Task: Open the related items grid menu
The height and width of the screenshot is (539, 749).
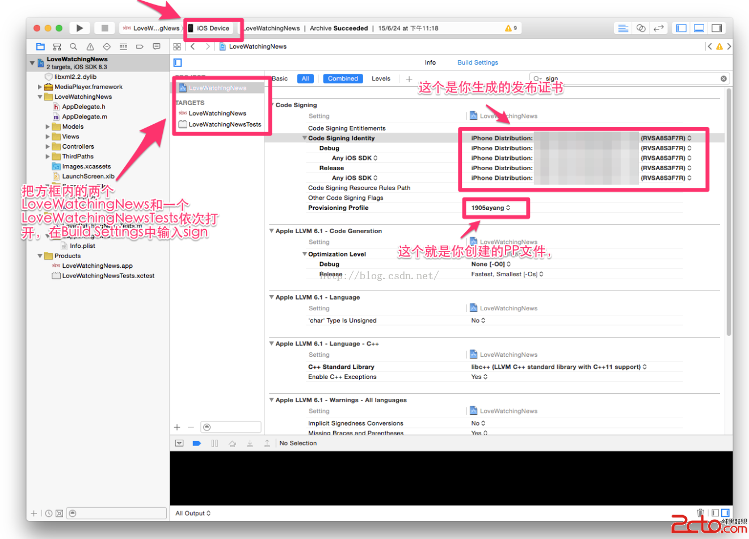Action: click(x=177, y=47)
